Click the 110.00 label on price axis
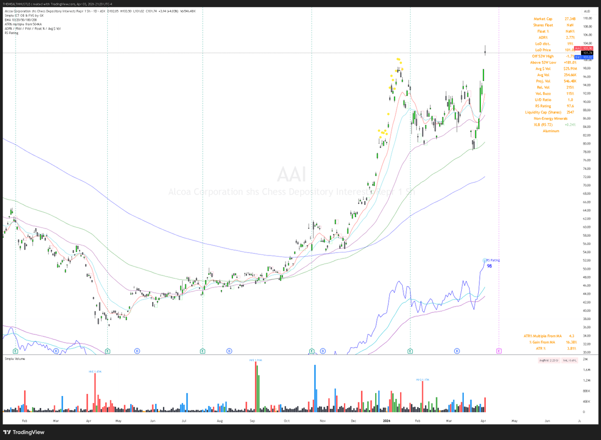601x440 pixels. pyautogui.click(x=586, y=18)
